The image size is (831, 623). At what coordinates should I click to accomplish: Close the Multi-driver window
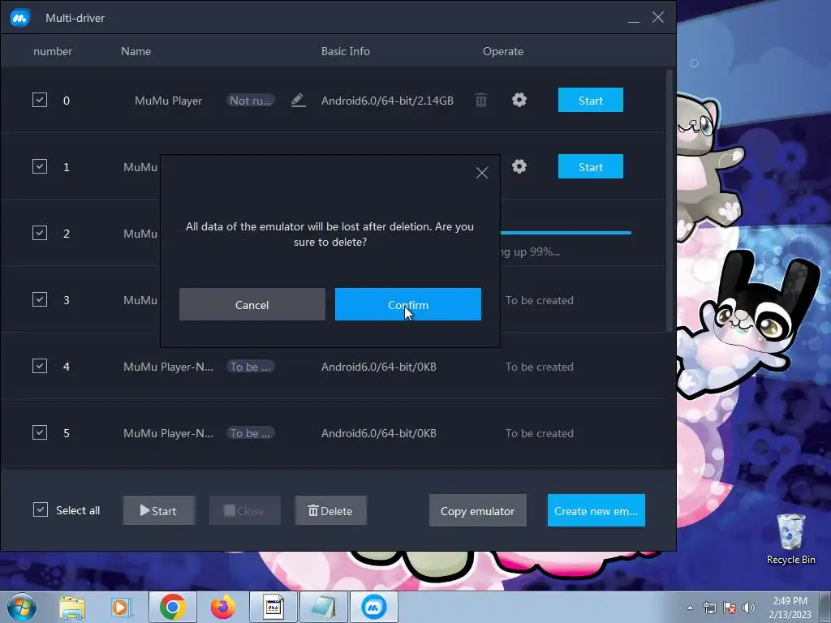658,18
